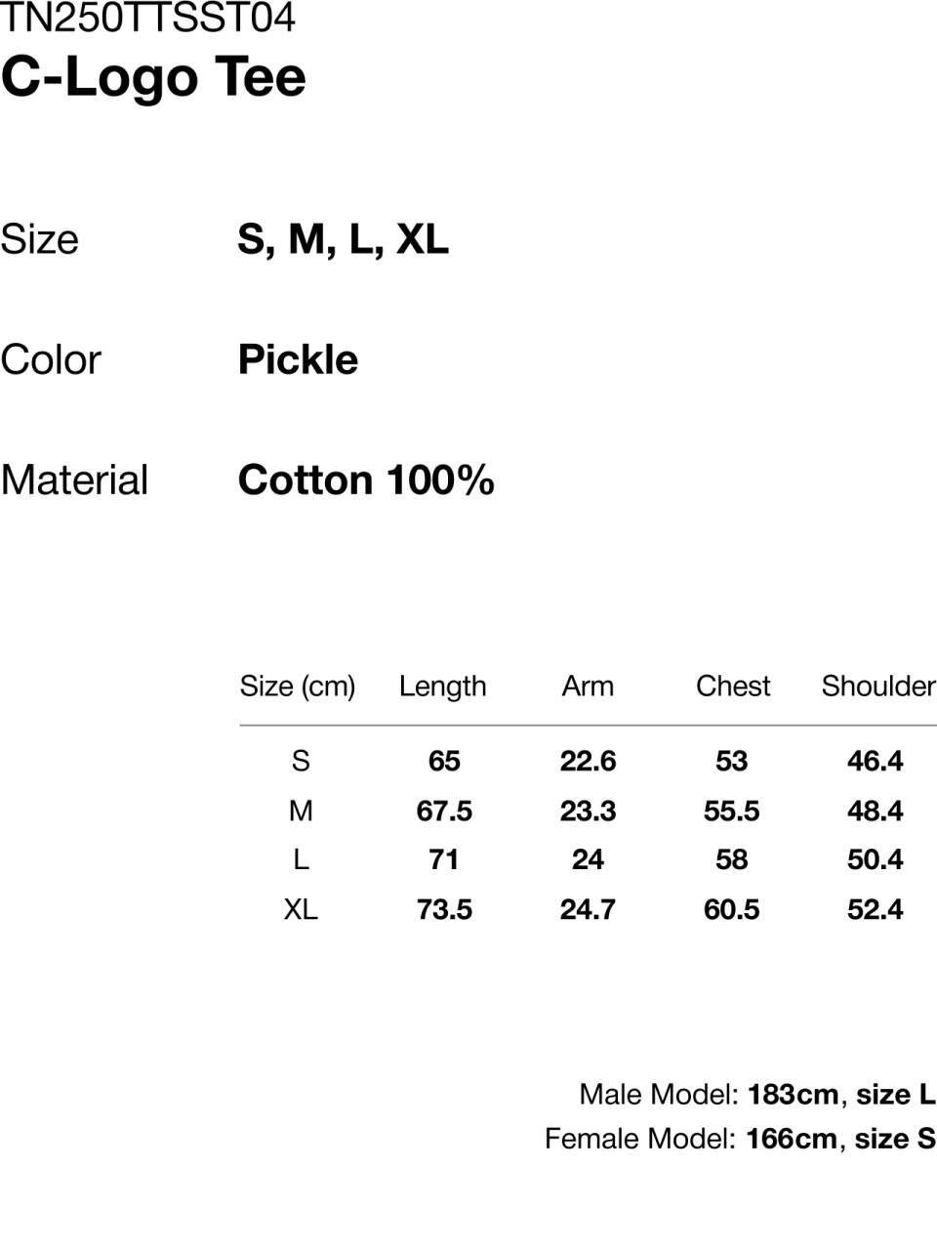
Task: Click the Pickle color value
Action: (298, 359)
